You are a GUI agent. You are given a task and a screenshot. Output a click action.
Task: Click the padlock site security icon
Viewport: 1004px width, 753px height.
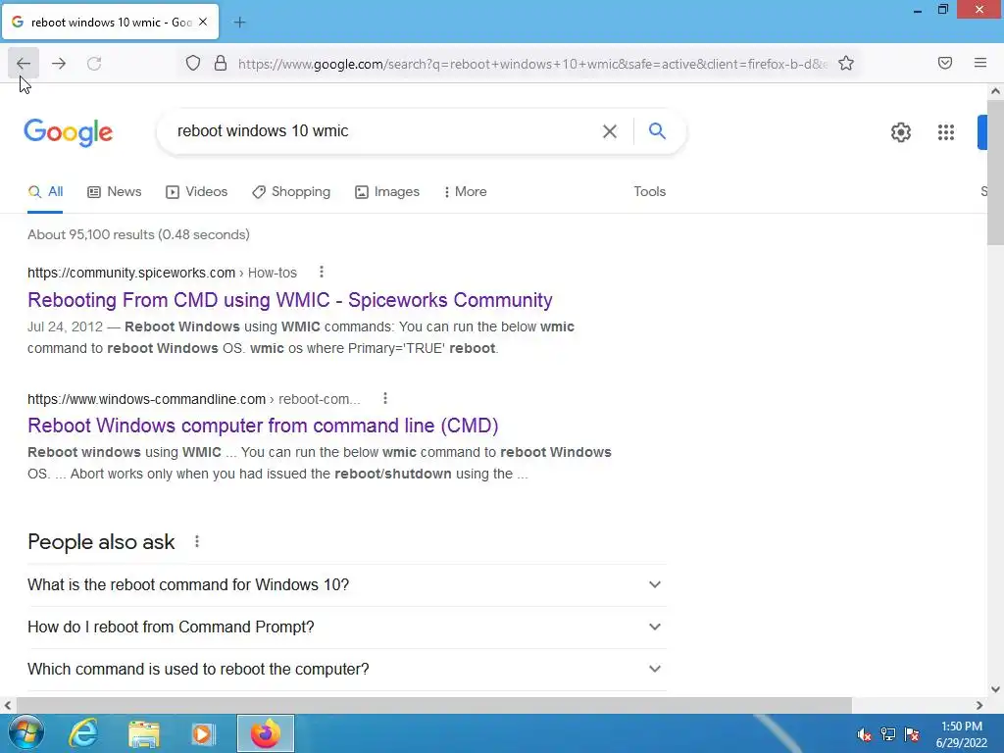point(221,63)
